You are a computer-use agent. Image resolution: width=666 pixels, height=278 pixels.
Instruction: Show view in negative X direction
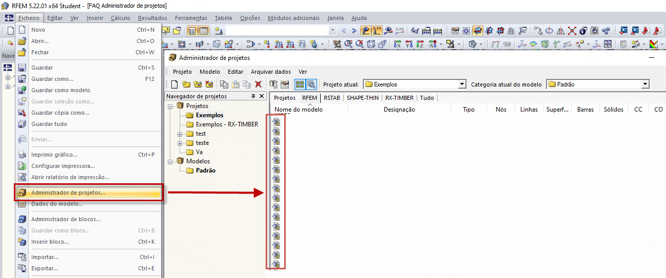432,45
